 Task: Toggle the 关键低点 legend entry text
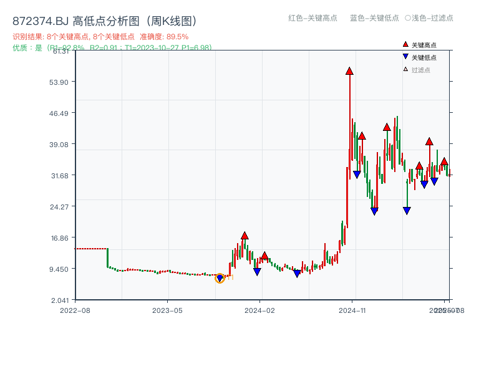[x=424, y=57]
